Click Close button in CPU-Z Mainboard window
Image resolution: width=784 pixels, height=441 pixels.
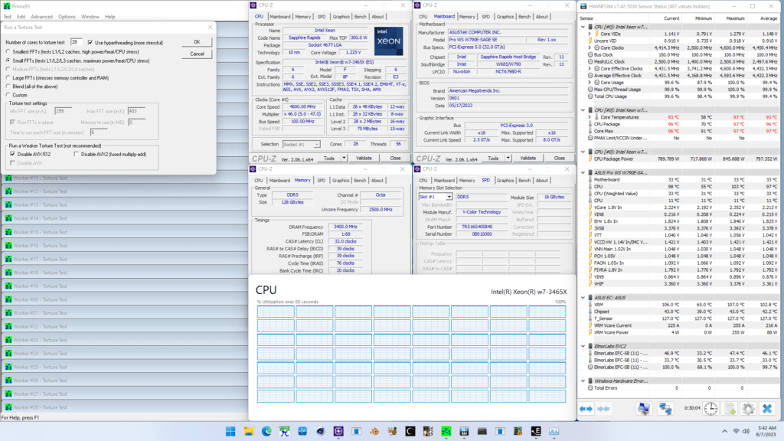point(559,158)
